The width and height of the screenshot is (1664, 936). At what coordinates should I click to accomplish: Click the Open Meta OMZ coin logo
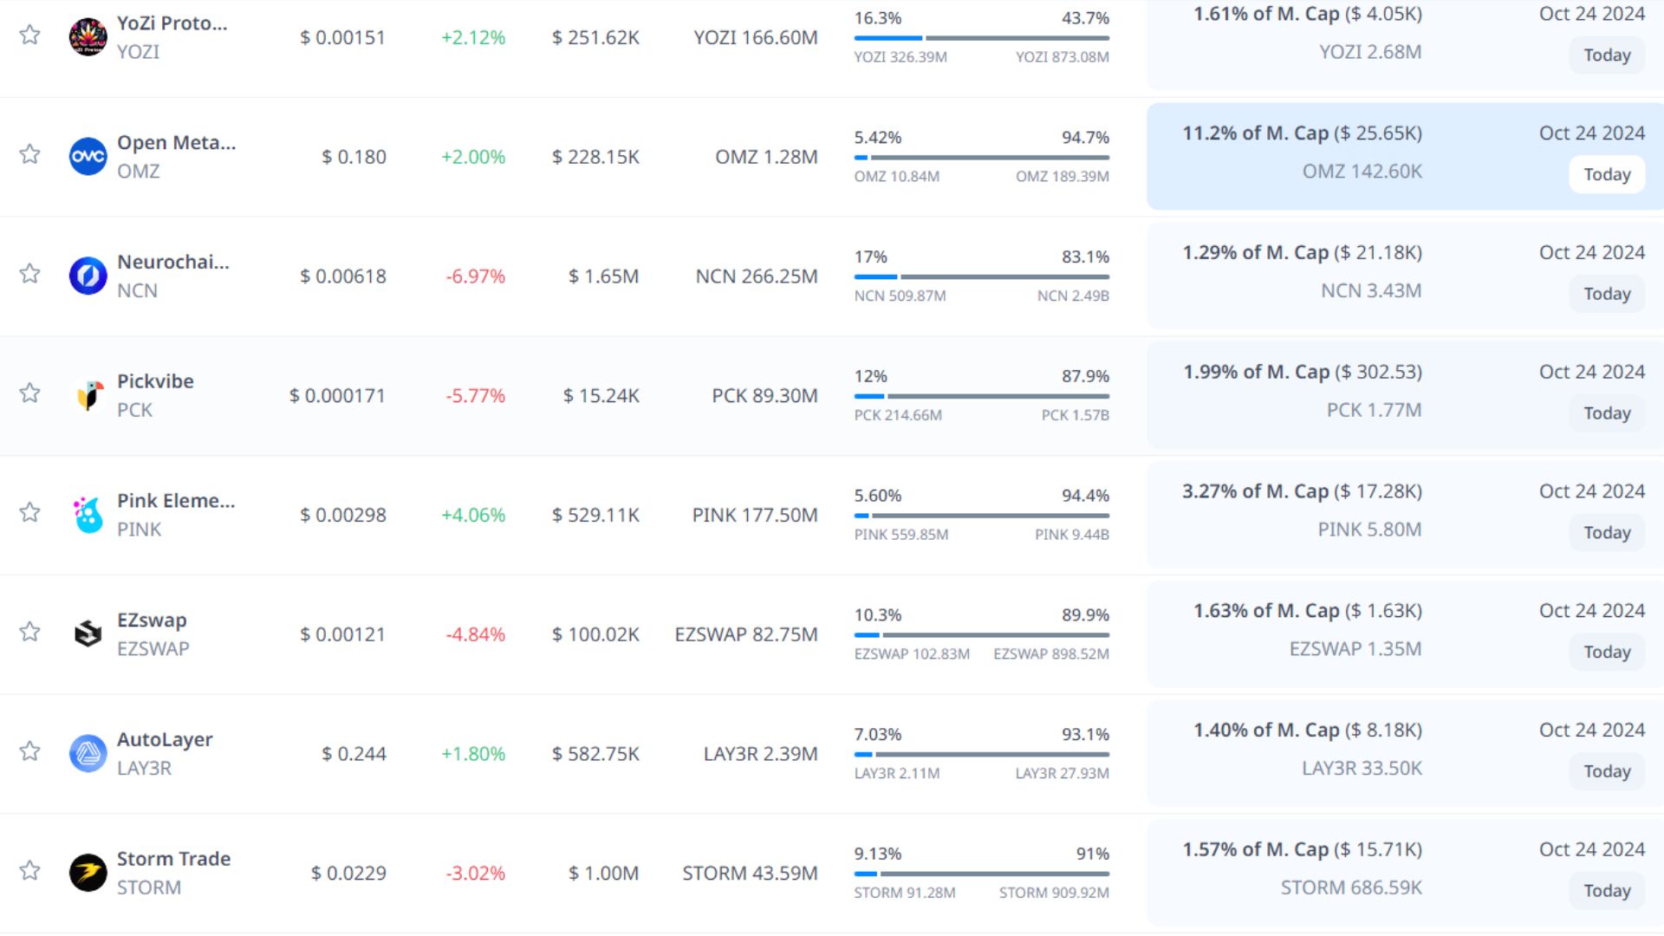[x=88, y=156]
